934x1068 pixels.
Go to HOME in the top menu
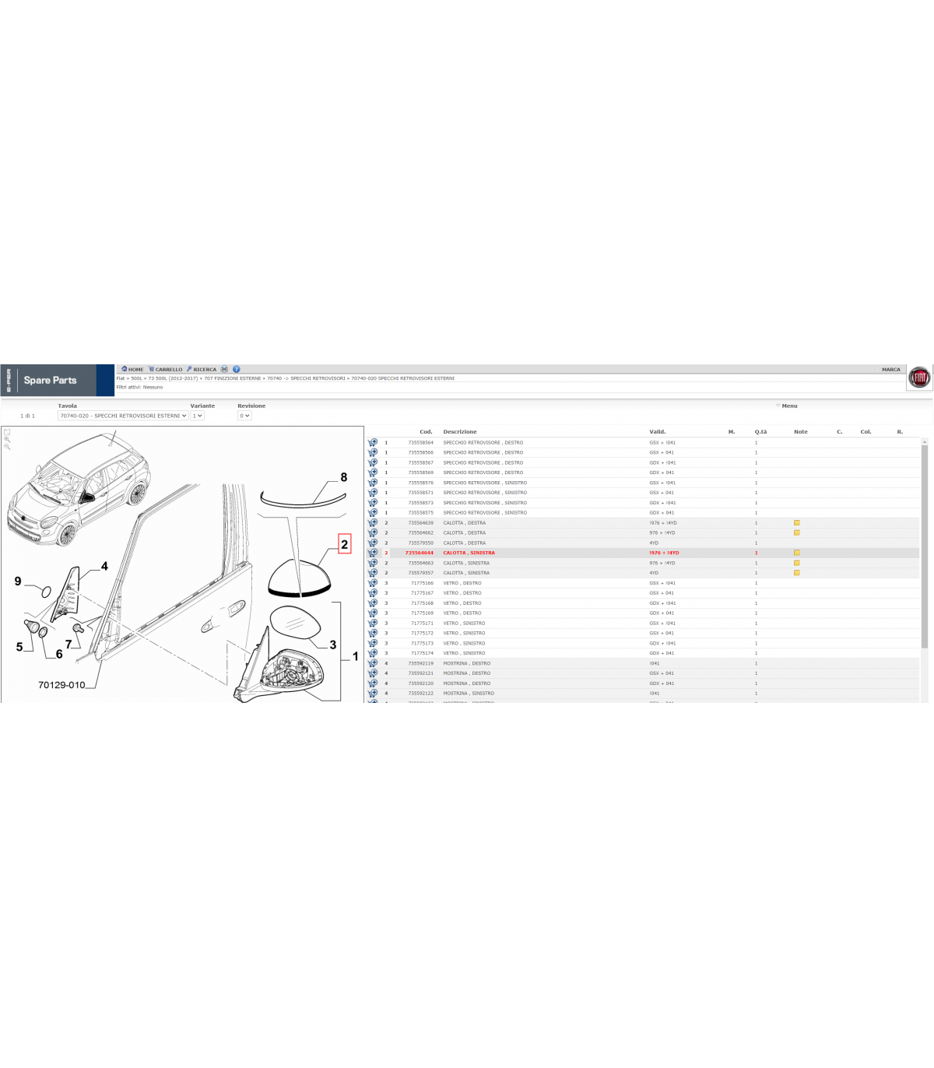point(132,370)
